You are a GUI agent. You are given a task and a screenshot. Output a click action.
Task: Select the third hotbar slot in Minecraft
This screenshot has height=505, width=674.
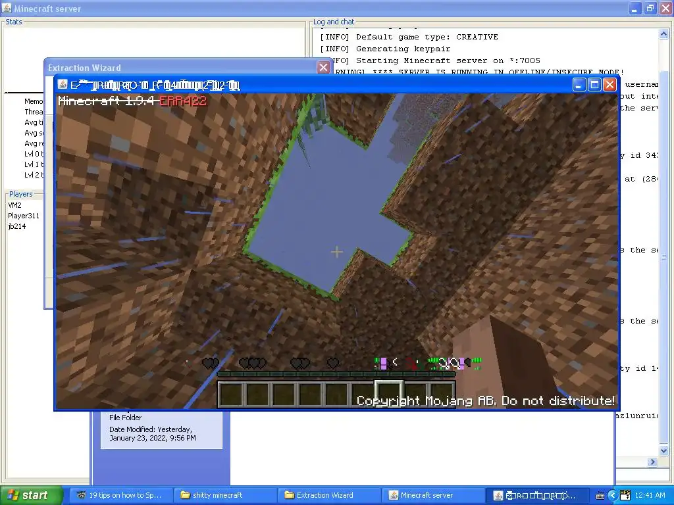[284, 395]
